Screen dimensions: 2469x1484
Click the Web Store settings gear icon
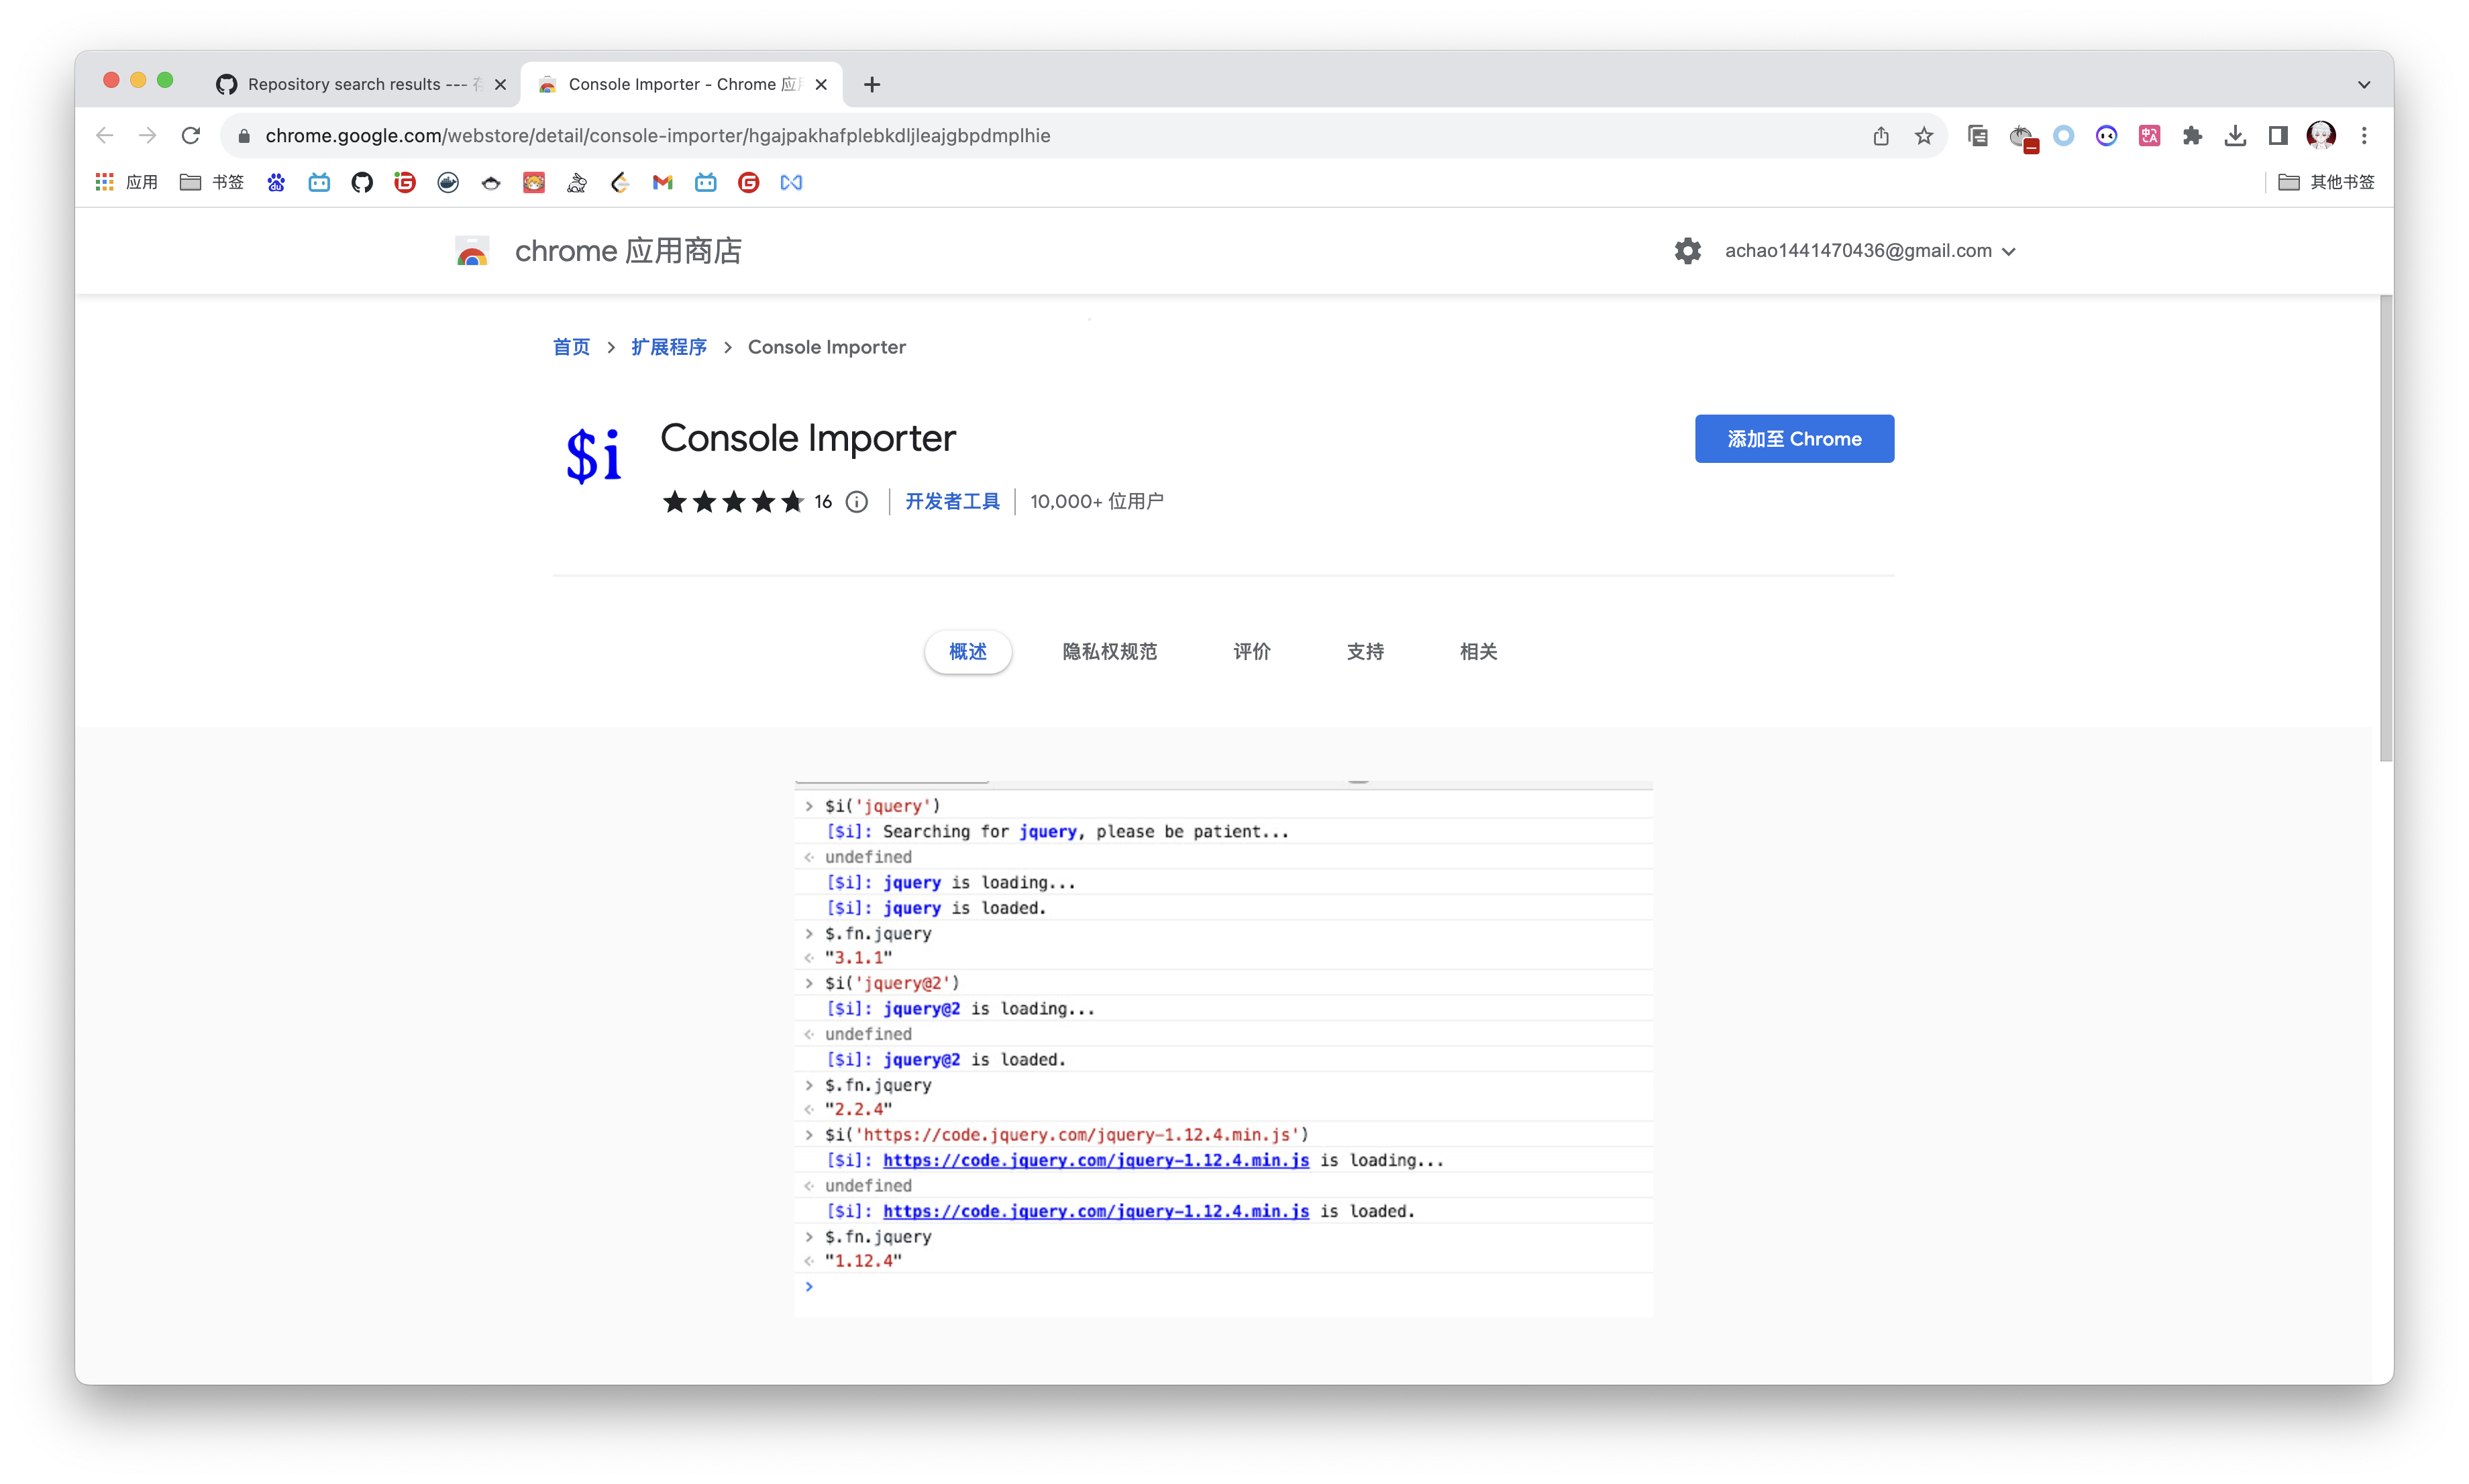(1687, 251)
